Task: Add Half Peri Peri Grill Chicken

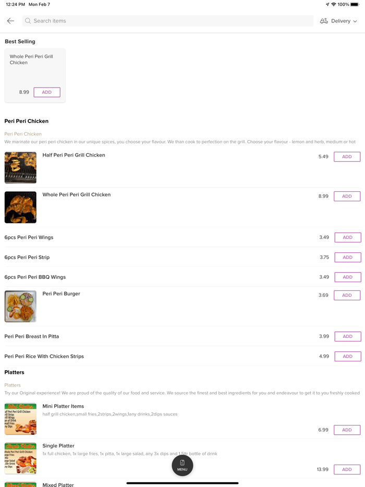Action: point(347,157)
